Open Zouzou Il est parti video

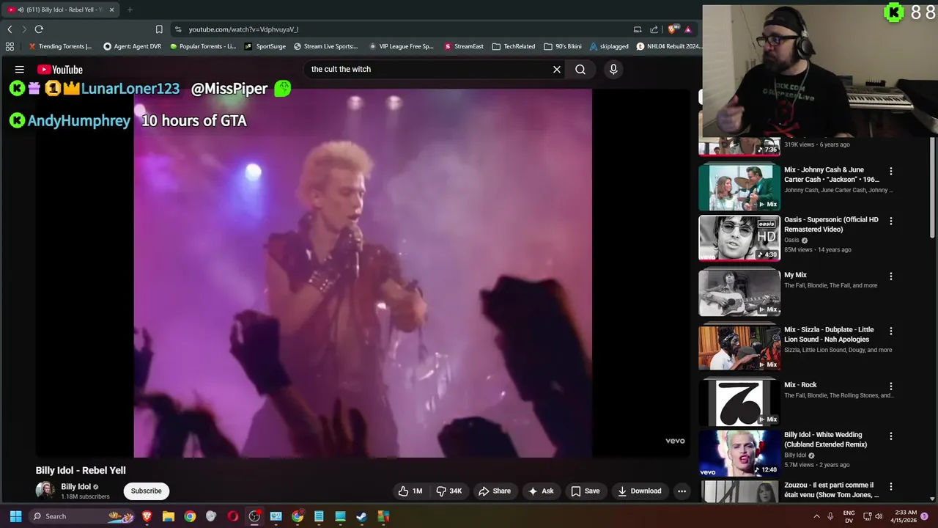click(831, 490)
